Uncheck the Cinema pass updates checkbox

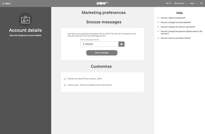65,85
